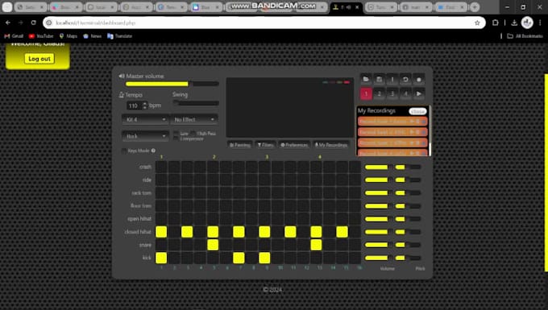Select pattern slot 4
The height and width of the screenshot is (310, 548).
(405, 93)
